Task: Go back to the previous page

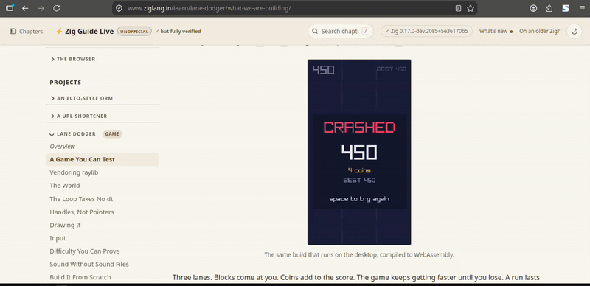Action: pyautogui.click(x=25, y=8)
